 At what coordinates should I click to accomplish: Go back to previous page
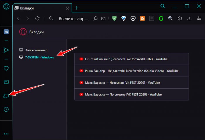(18, 18)
